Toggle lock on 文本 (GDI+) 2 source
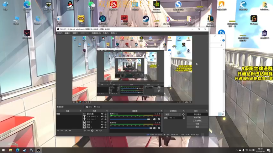Image resolution: width=273 pixels, height=153 pixels. [x=105, y=117]
